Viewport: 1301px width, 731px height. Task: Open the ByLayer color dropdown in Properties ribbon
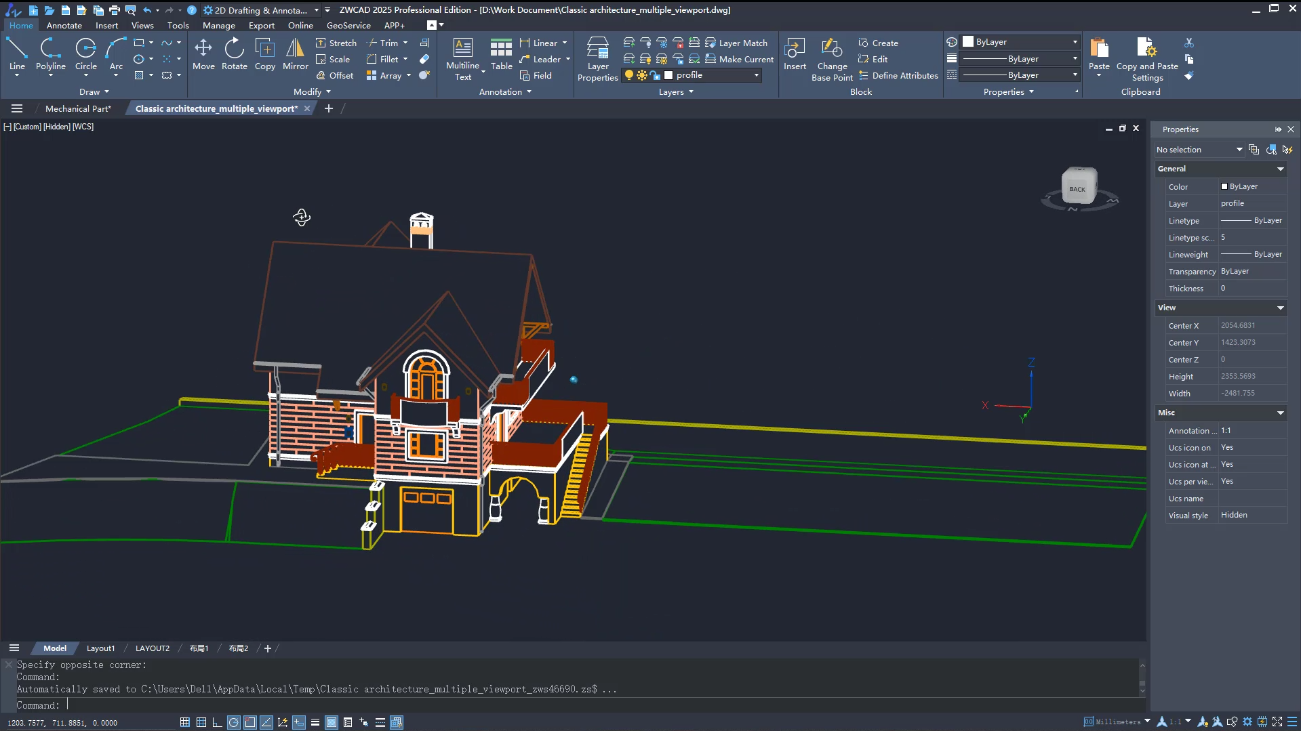click(x=1075, y=42)
